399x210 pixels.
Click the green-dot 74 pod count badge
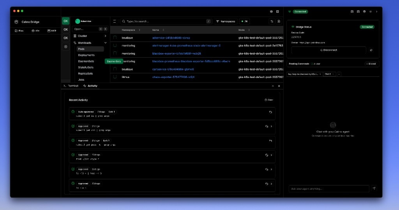tap(244, 21)
